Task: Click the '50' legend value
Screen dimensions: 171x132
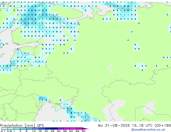Action: click(84, 131)
